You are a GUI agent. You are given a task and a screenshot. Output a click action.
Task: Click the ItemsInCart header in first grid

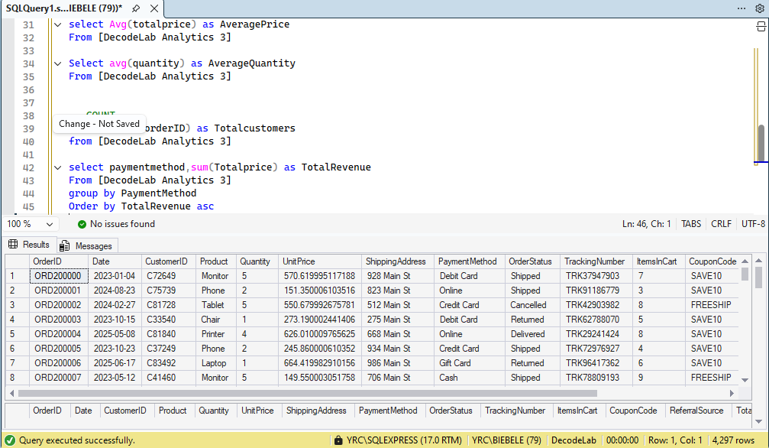pos(659,261)
